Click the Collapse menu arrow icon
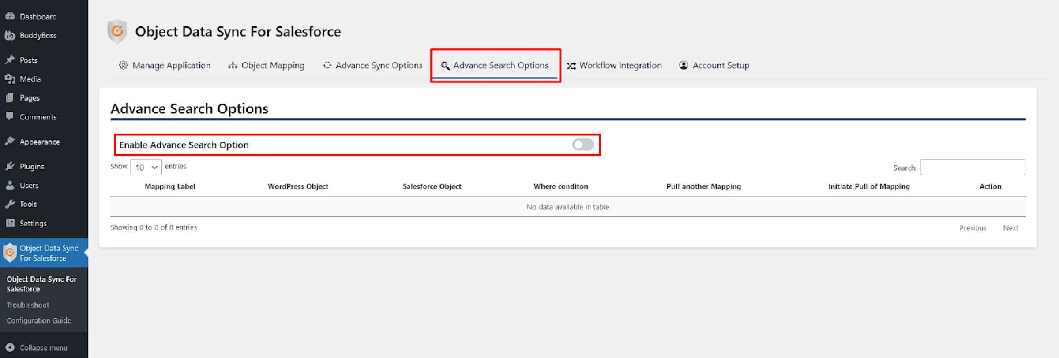 pyautogui.click(x=10, y=347)
